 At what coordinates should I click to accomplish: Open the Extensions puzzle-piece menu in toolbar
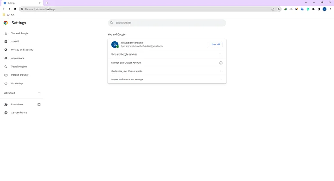pos(313,9)
